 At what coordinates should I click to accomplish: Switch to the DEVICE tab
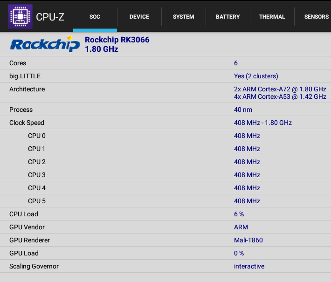(x=139, y=17)
